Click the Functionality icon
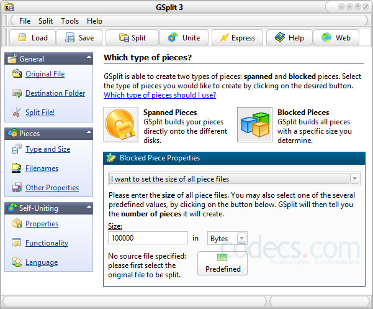This screenshot has height=309, width=373. [17, 242]
